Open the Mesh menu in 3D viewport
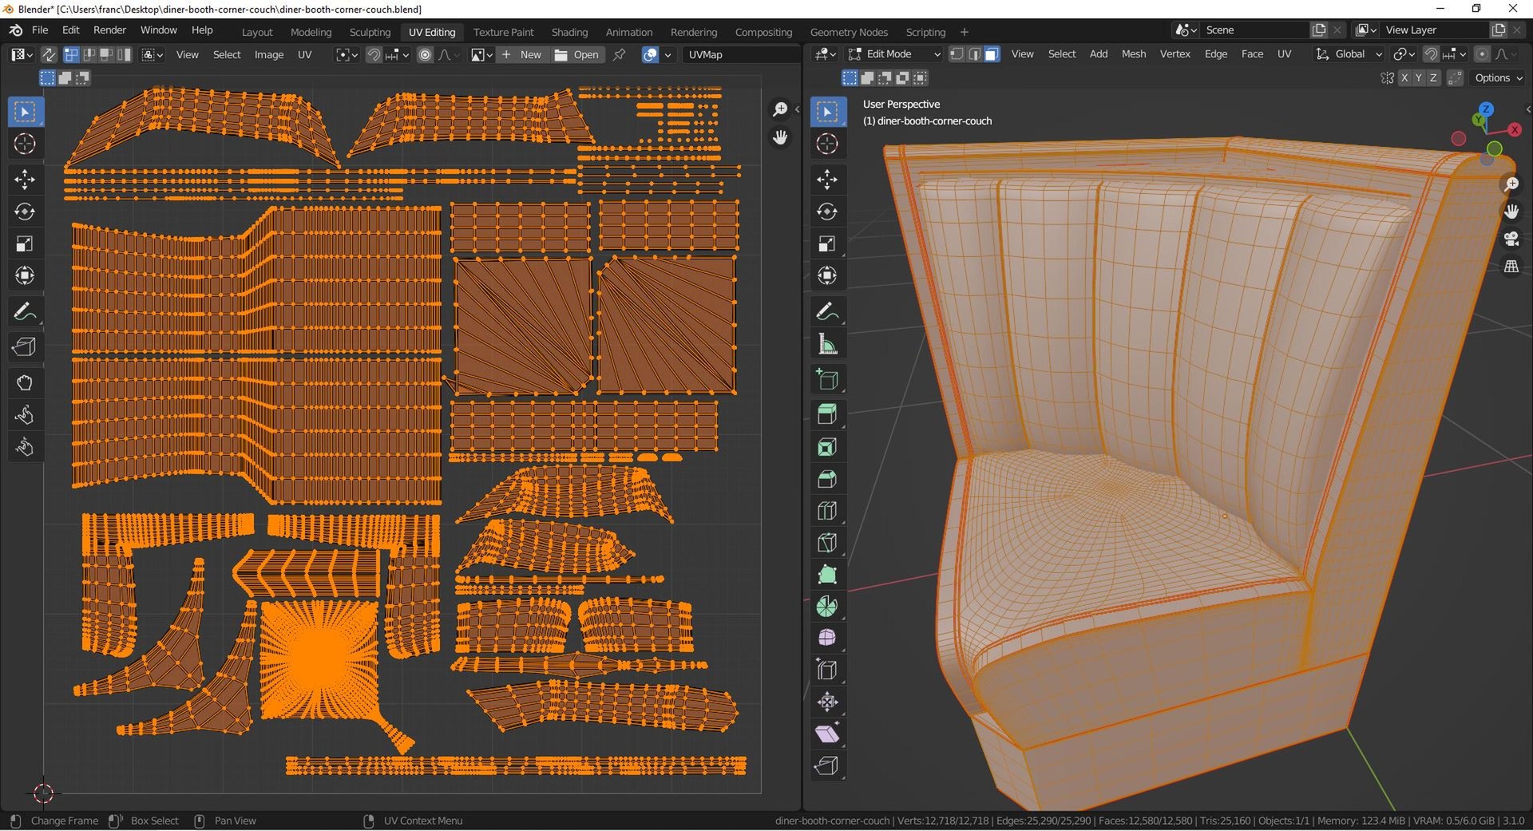 pyautogui.click(x=1133, y=53)
